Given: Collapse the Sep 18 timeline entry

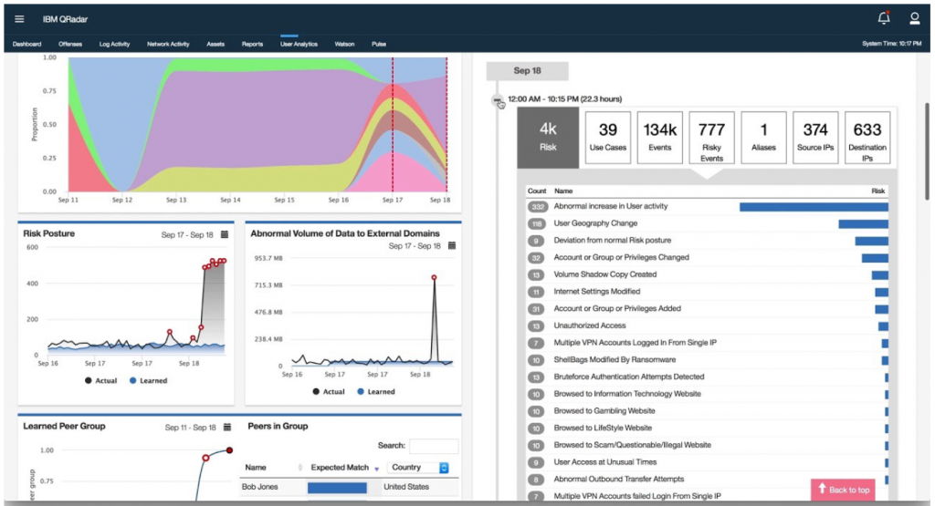Looking at the screenshot, I should 497,100.
